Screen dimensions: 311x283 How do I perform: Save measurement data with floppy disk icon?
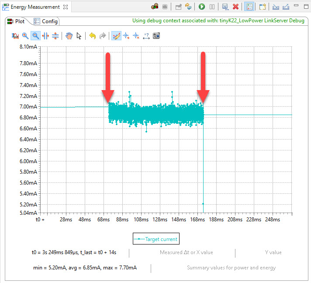(x=225, y=7)
